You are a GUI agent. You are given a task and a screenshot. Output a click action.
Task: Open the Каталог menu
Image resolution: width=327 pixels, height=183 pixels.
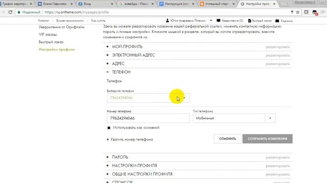(x=43, y=20)
